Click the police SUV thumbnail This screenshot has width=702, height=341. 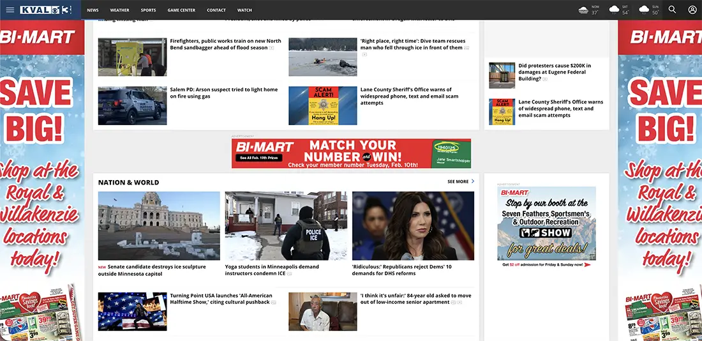tap(133, 106)
